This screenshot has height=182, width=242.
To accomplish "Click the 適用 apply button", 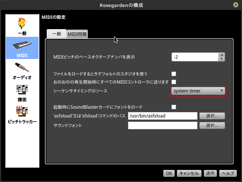I will click(x=210, y=173).
